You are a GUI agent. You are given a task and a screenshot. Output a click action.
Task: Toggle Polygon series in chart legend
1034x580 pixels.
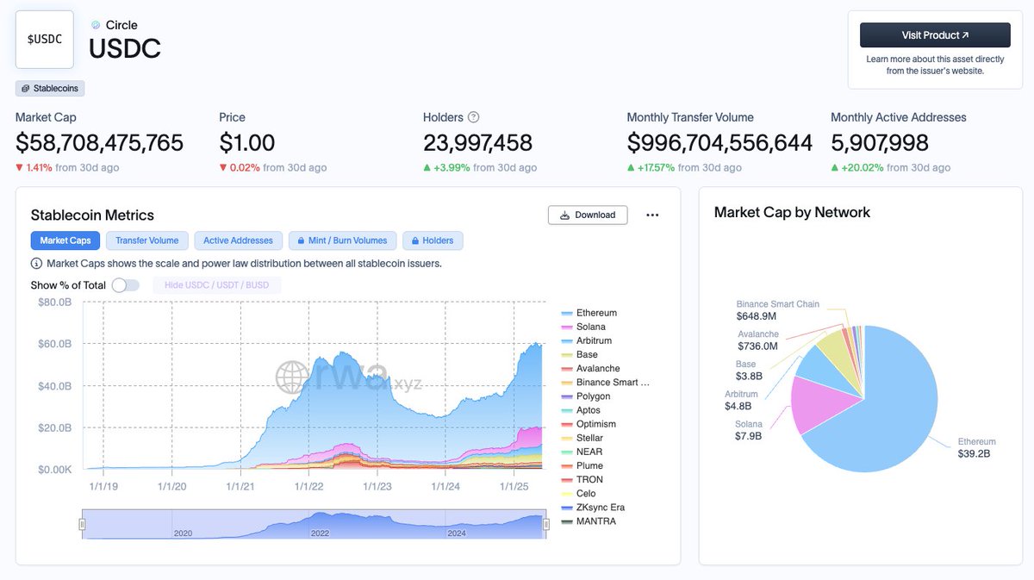pyautogui.click(x=586, y=396)
